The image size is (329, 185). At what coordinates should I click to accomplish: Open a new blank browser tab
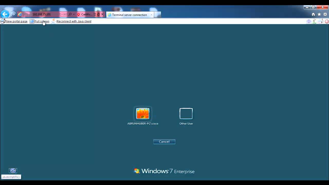pos(158,15)
